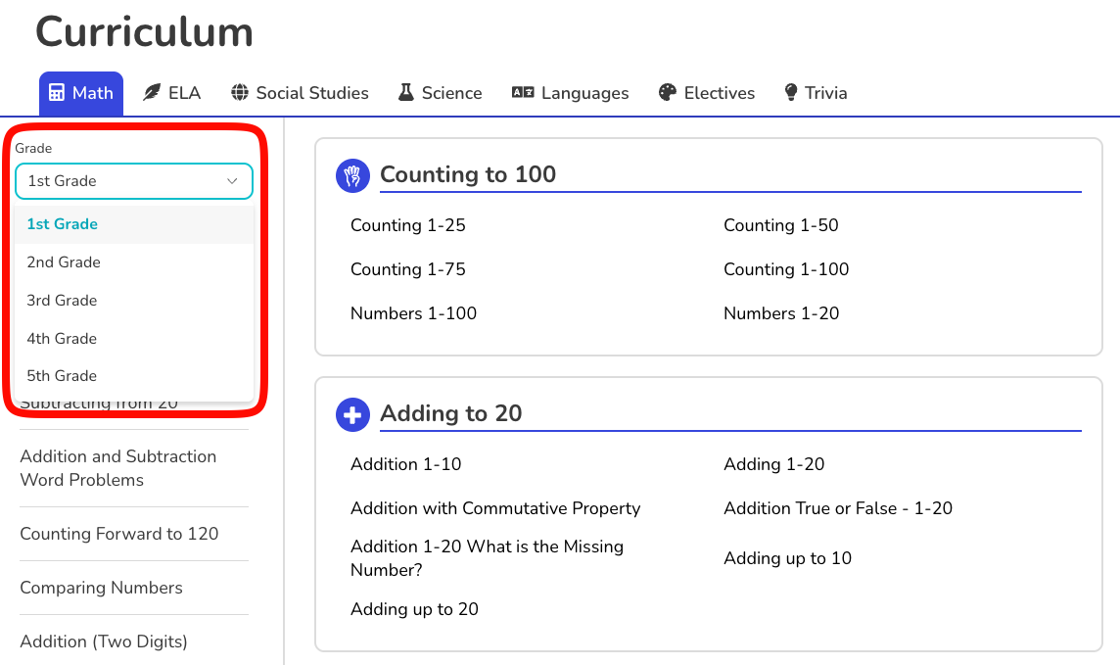Open the Counting 1-75 lesson
Viewport: 1120px width, 665px height.
coord(408,269)
